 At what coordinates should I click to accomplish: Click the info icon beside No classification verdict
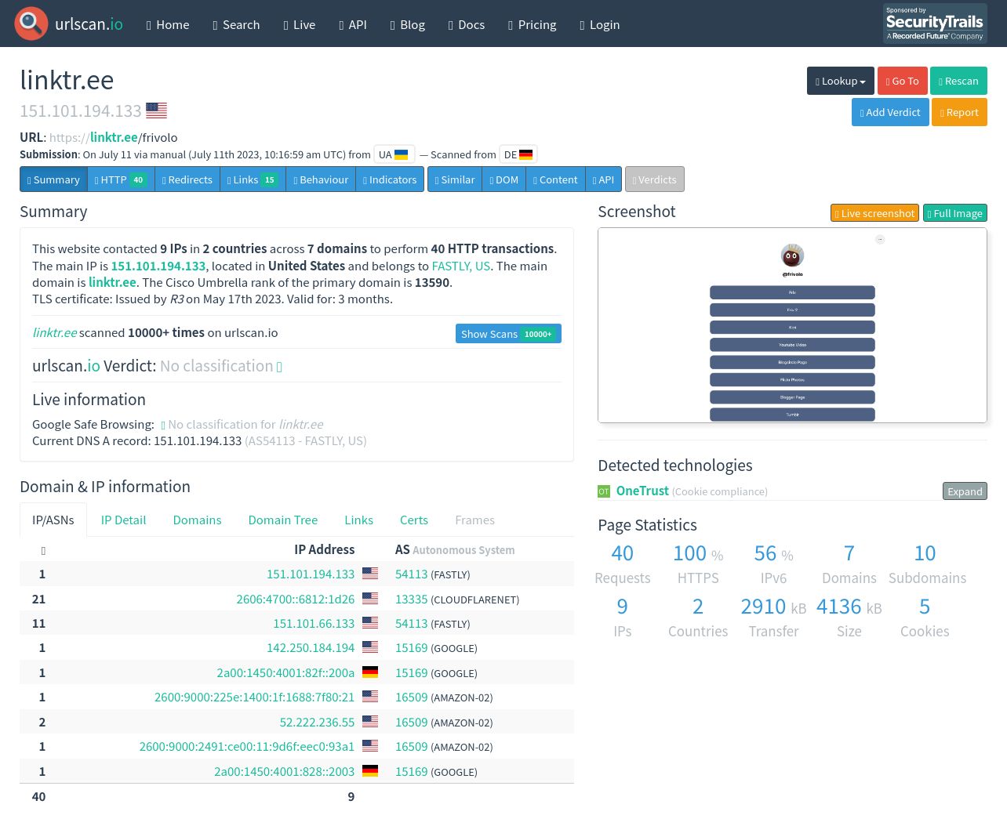tap(279, 367)
